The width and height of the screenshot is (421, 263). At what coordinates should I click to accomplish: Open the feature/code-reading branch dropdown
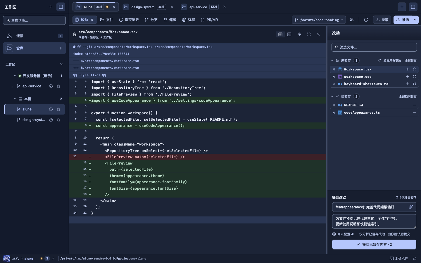pyautogui.click(x=319, y=20)
